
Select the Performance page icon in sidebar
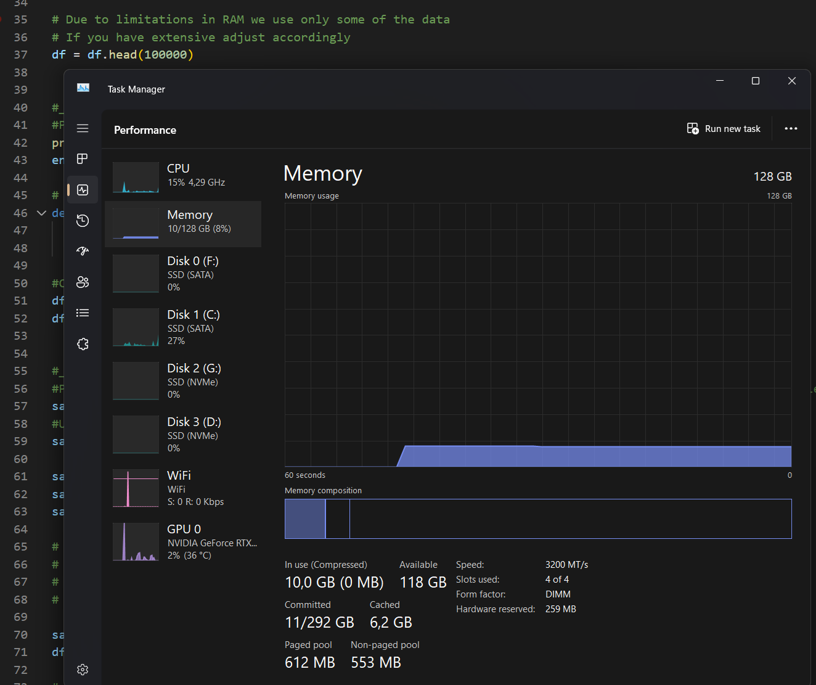(83, 190)
